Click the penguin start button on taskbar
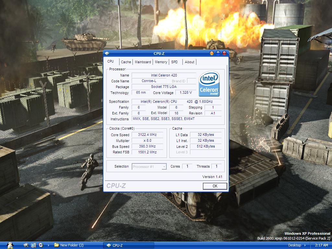Screen dimensions: 332x249 pyautogui.click(x=10, y=245)
